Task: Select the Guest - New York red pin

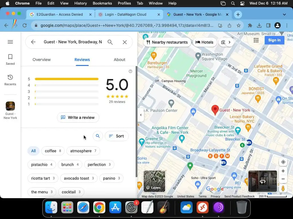Action: pyautogui.click(x=215, y=110)
